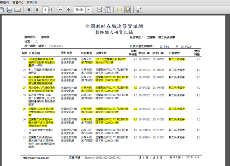
Task: Switch to read mode expand icon
Action: pyautogui.click(x=139, y=10)
